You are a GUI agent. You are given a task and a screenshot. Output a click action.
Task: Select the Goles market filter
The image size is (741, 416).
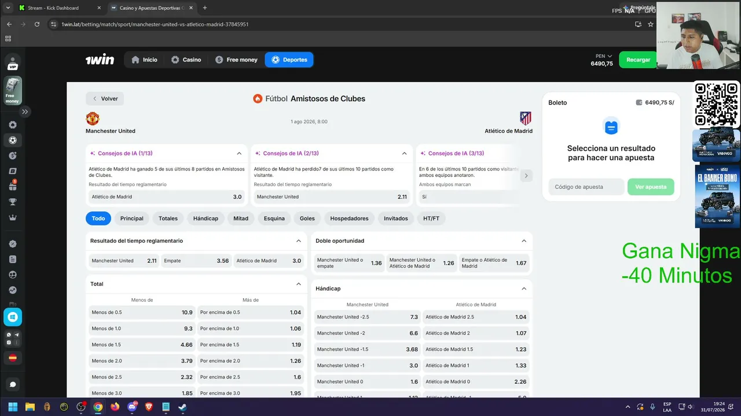[307, 218]
